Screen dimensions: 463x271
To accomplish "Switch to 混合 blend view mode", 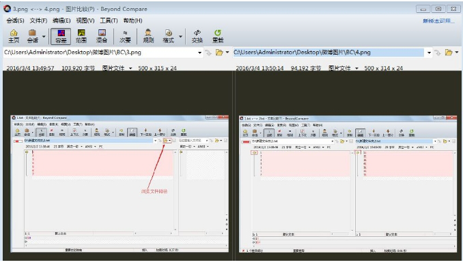I will [102, 36].
